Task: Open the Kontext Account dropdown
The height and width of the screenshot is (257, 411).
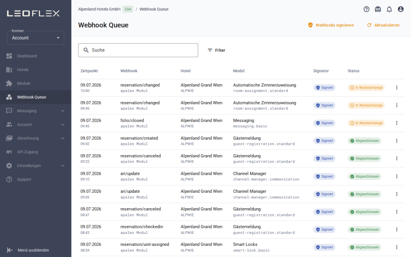Action: [x=36, y=38]
